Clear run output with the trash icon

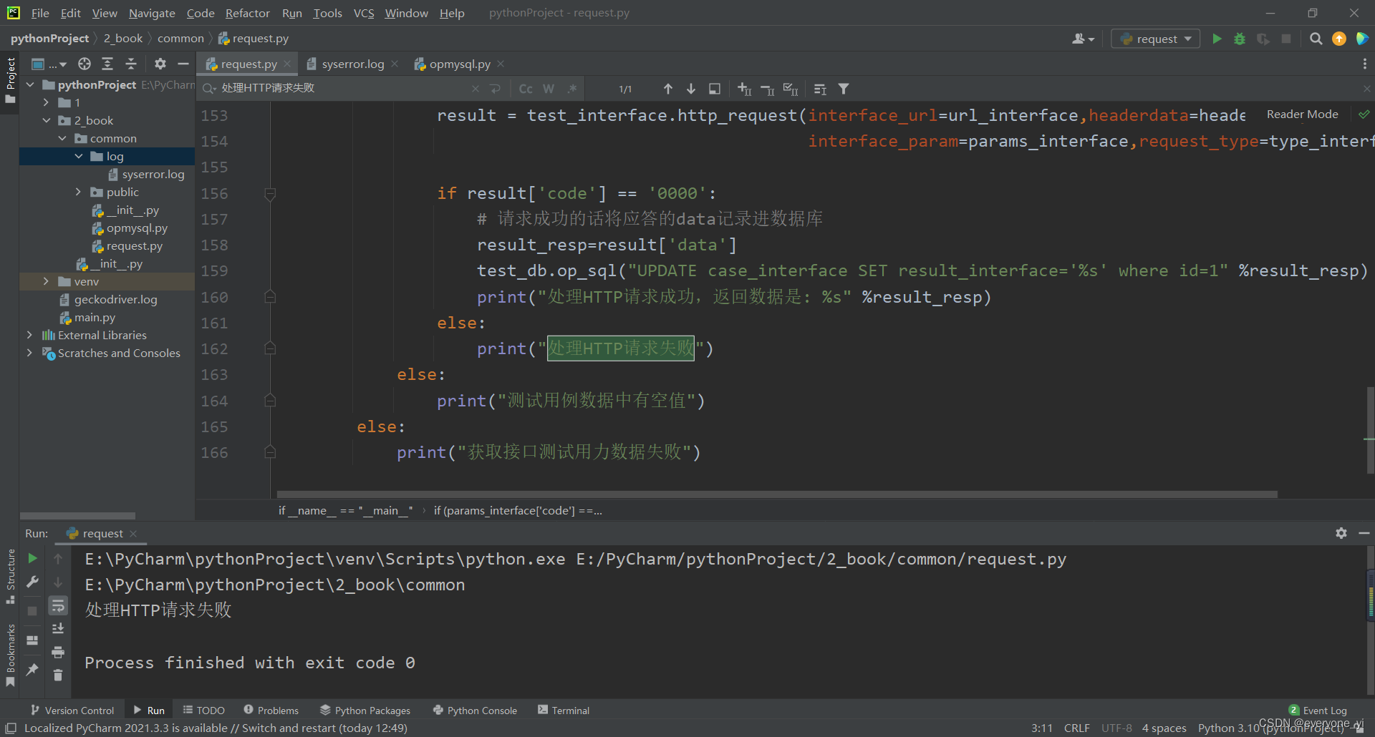pos(58,675)
